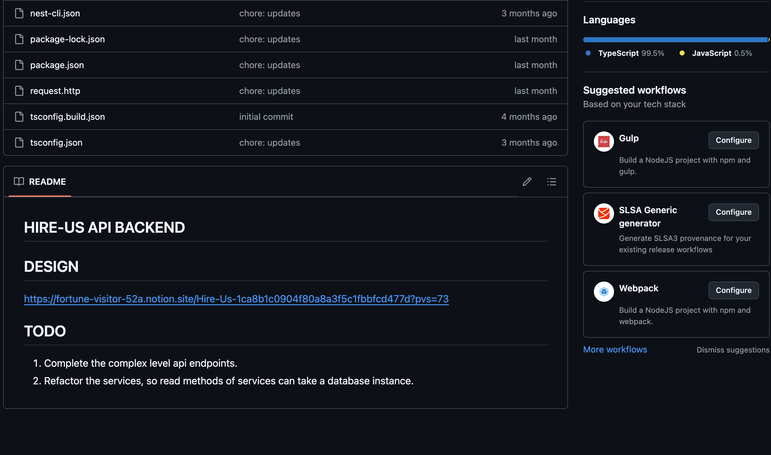The image size is (771, 455).
Task: Click the book icon on the README tab
Action: [19, 182]
